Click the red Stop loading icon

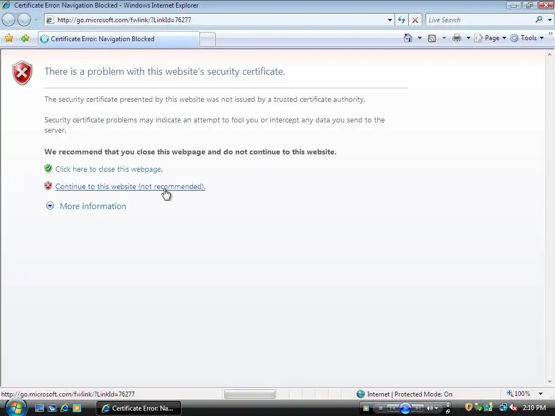[415, 20]
